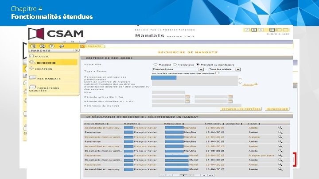Click the pin icon in yellow toolbar
The height and width of the screenshot is (179, 319).
pyautogui.click(x=62, y=46)
